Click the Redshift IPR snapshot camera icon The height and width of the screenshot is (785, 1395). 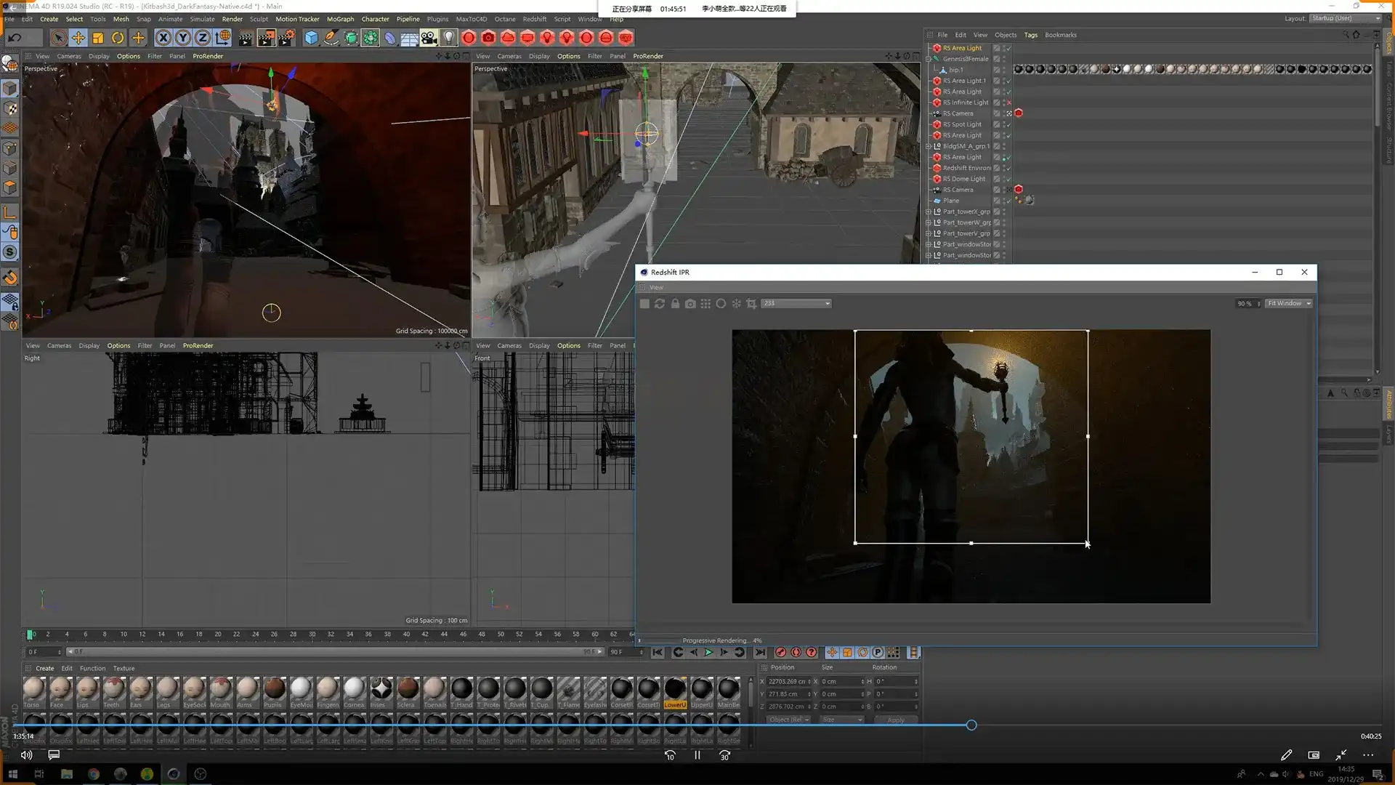(690, 304)
